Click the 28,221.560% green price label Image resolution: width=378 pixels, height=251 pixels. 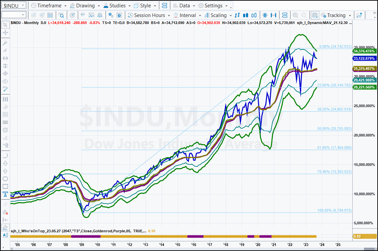(364, 87)
